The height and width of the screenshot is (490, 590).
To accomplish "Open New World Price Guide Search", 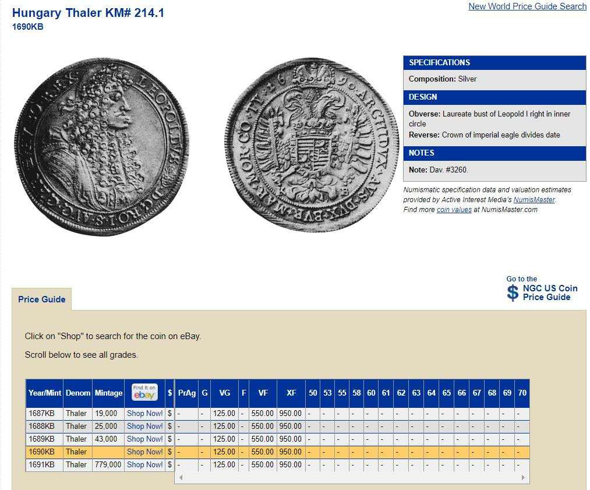I will coord(527,6).
